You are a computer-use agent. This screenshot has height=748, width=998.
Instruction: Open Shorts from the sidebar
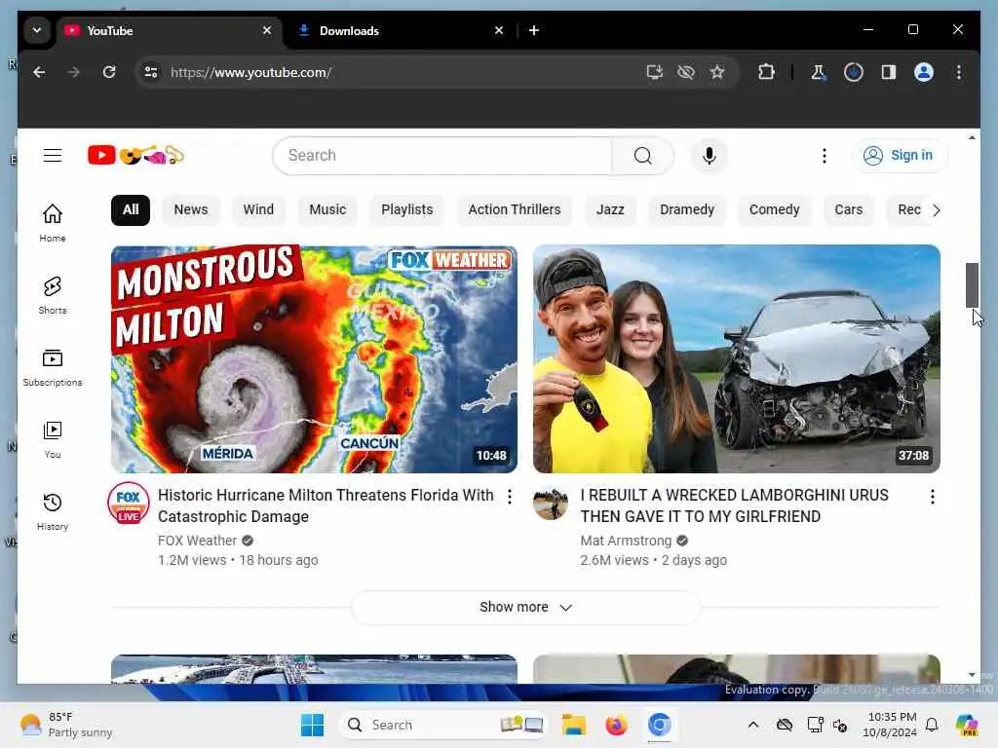pyautogui.click(x=53, y=295)
